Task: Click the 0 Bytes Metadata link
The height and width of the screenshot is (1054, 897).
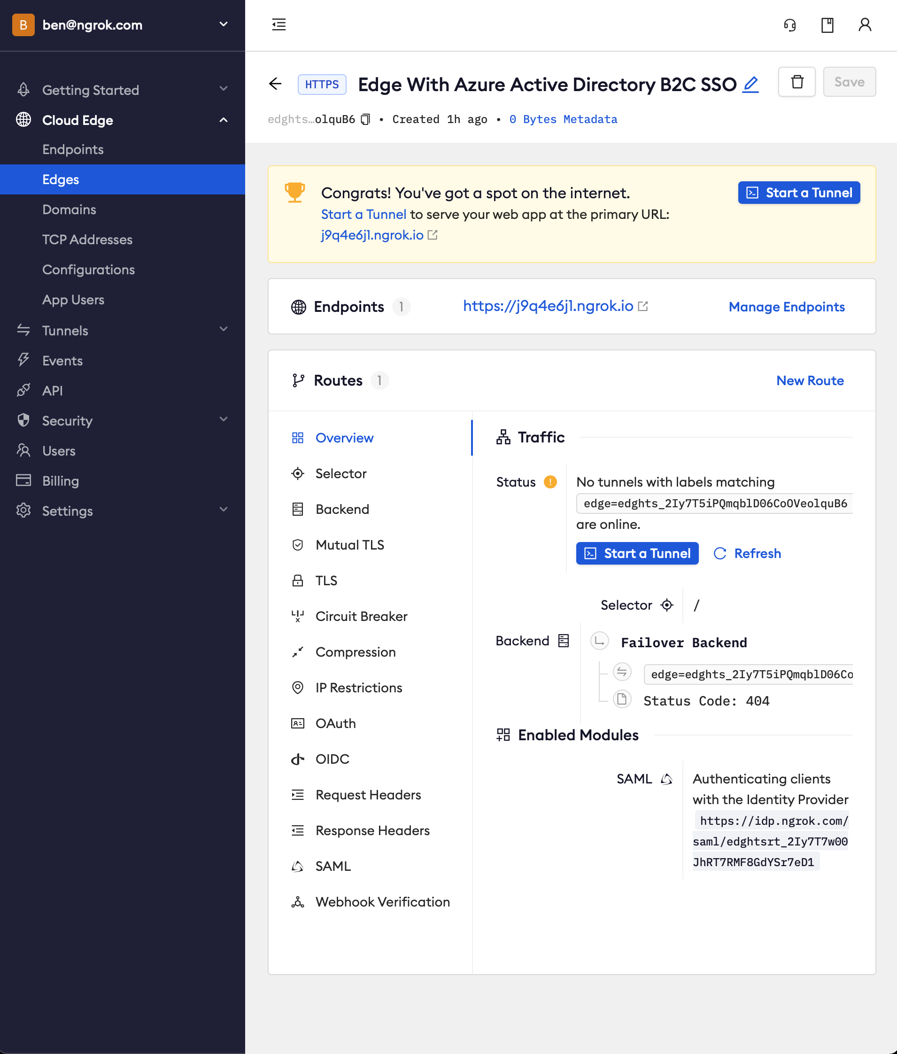Action: pos(564,119)
